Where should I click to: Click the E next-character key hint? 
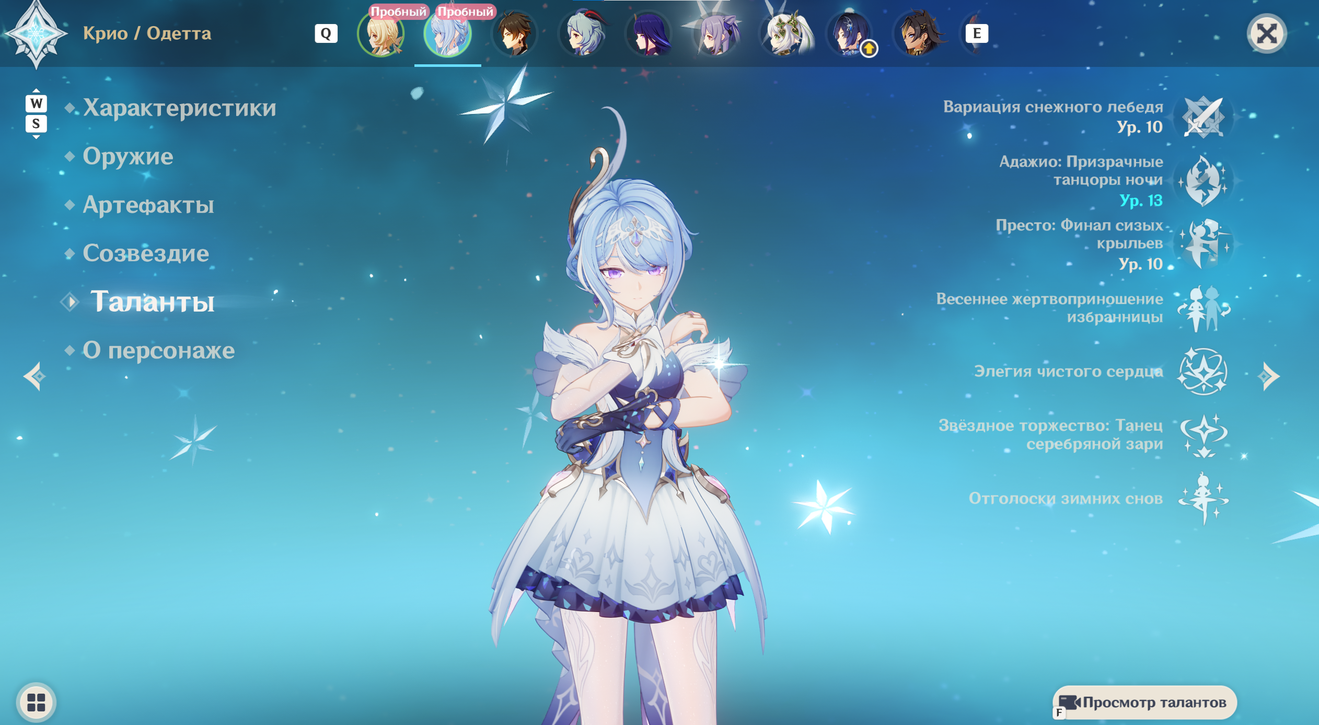coord(976,33)
